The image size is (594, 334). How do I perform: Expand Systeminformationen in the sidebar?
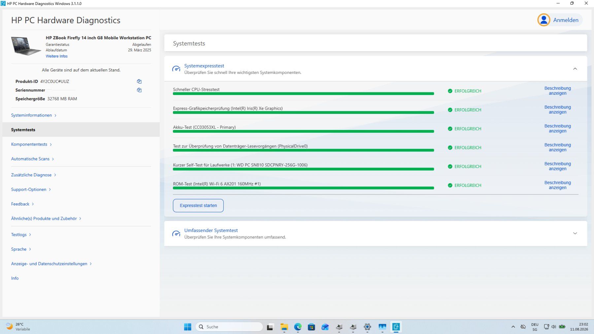tap(34, 115)
